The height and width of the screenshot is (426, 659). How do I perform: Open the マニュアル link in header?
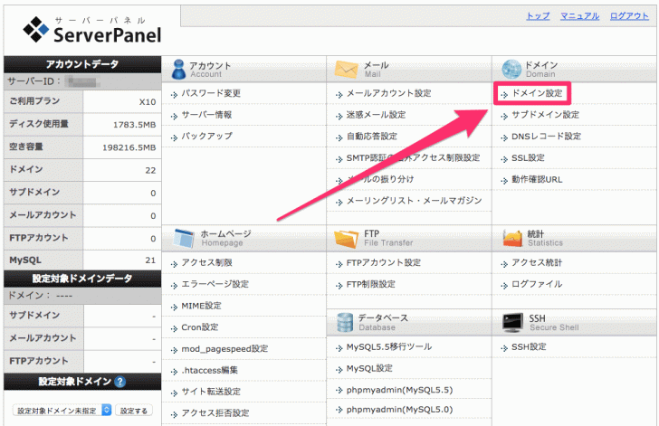pyautogui.click(x=579, y=16)
